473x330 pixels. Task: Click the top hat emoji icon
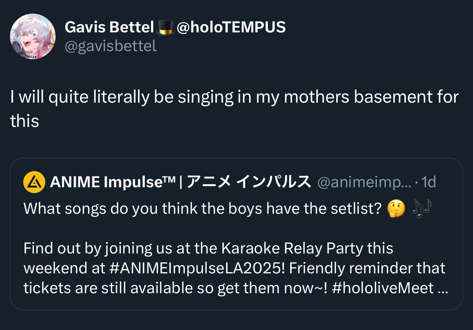pyautogui.click(x=165, y=28)
